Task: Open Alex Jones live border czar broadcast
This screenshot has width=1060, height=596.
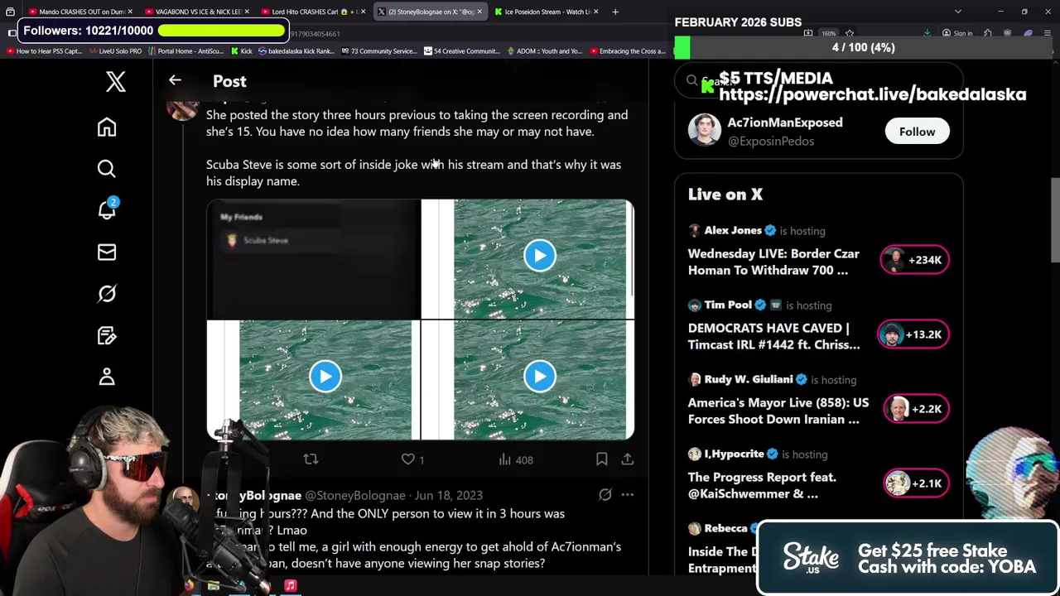Action: click(x=773, y=262)
